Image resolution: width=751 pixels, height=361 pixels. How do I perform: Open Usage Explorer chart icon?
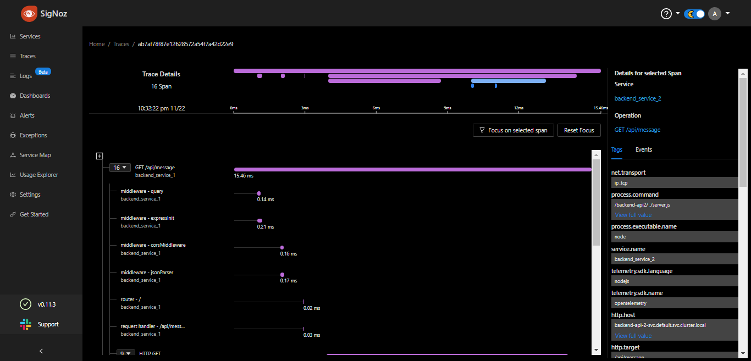point(13,175)
